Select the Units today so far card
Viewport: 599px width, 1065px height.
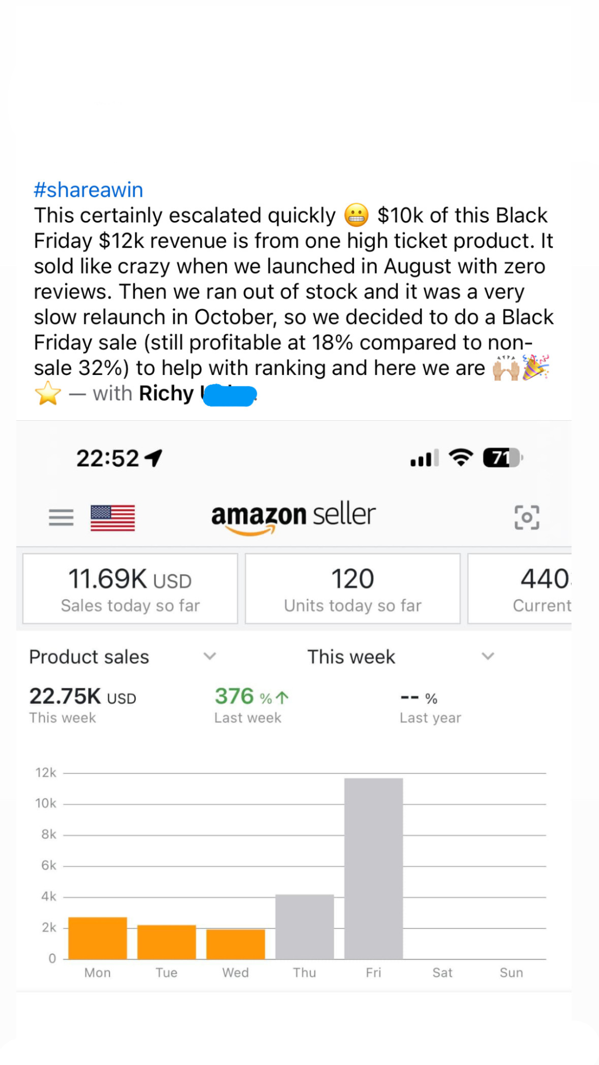(x=353, y=589)
